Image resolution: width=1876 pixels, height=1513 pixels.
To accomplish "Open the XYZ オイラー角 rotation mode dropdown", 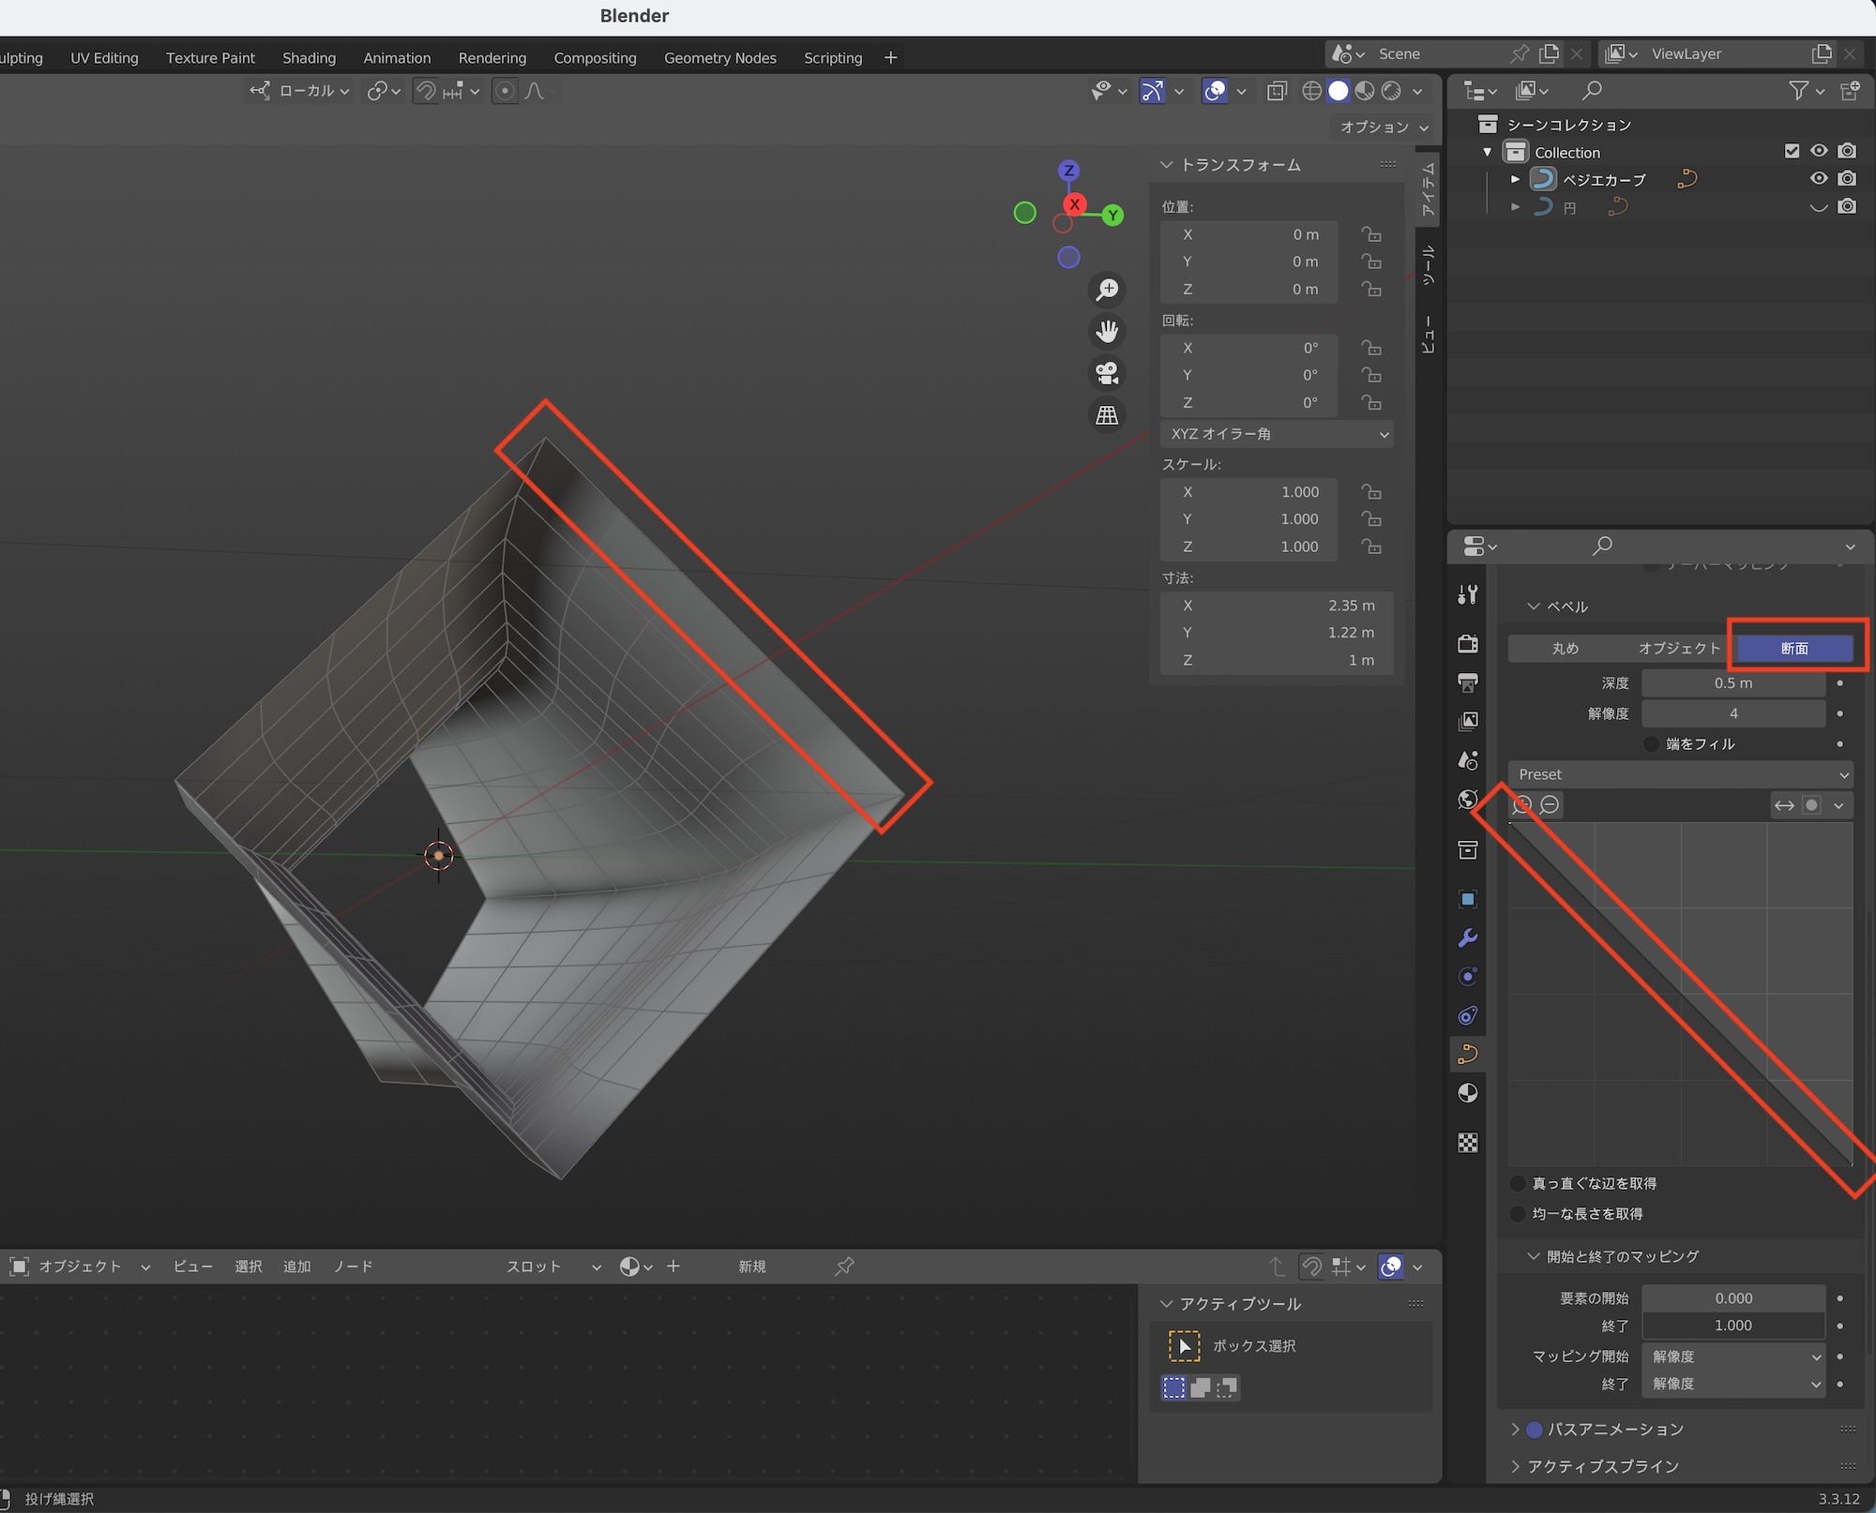I will [1276, 434].
